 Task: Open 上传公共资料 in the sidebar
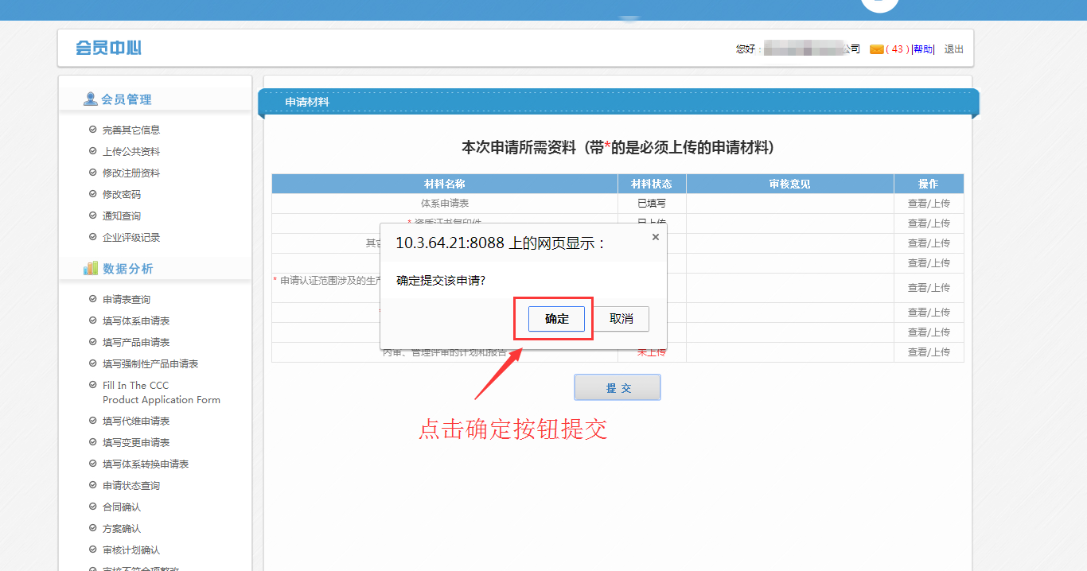(131, 151)
